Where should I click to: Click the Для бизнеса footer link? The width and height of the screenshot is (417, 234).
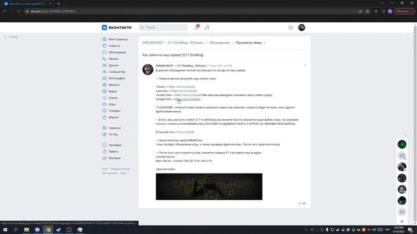[110, 173]
